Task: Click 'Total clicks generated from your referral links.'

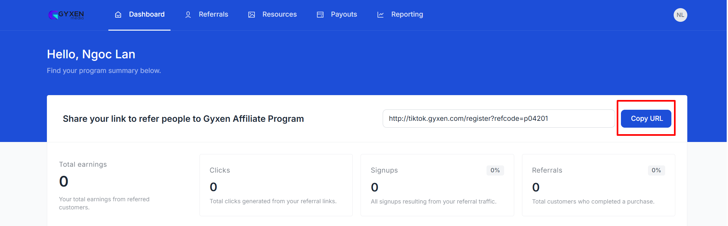Action: pyautogui.click(x=273, y=201)
